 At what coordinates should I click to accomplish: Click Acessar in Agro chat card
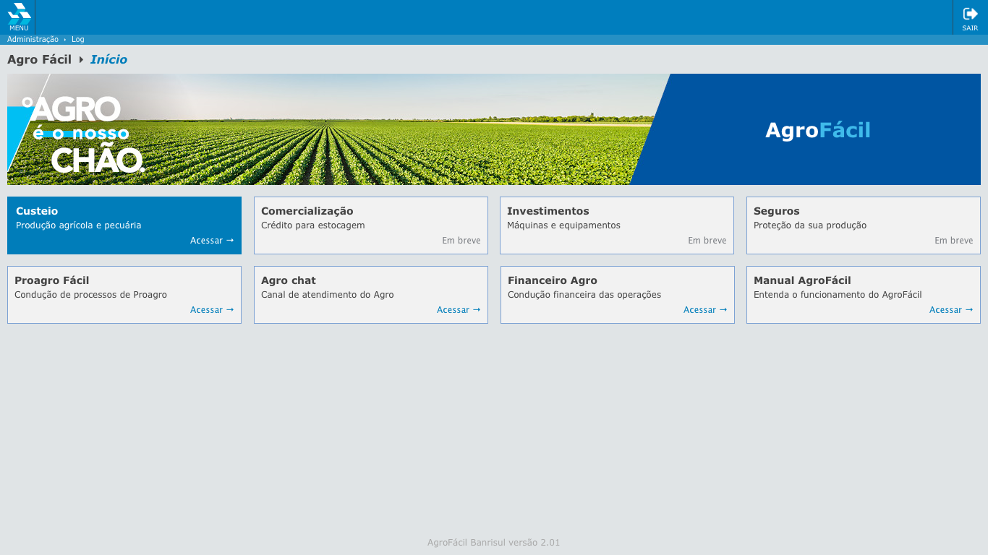[x=459, y=310]
